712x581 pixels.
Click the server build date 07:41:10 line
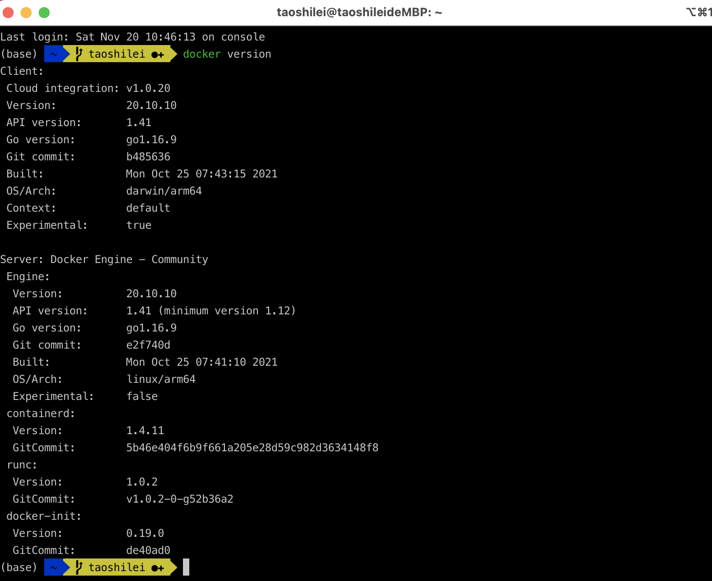click(202, 362)
